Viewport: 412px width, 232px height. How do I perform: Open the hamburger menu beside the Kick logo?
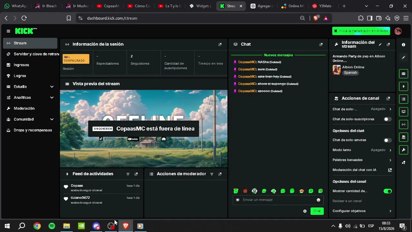tap(8, 31)
